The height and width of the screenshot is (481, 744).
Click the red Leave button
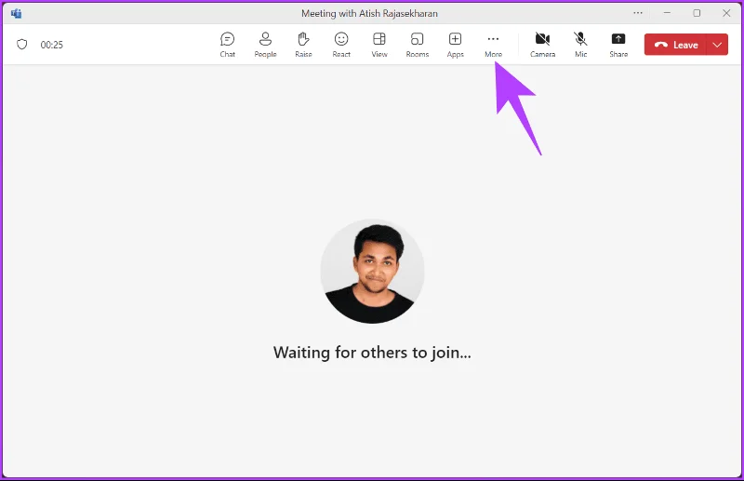tap(675, 45)
